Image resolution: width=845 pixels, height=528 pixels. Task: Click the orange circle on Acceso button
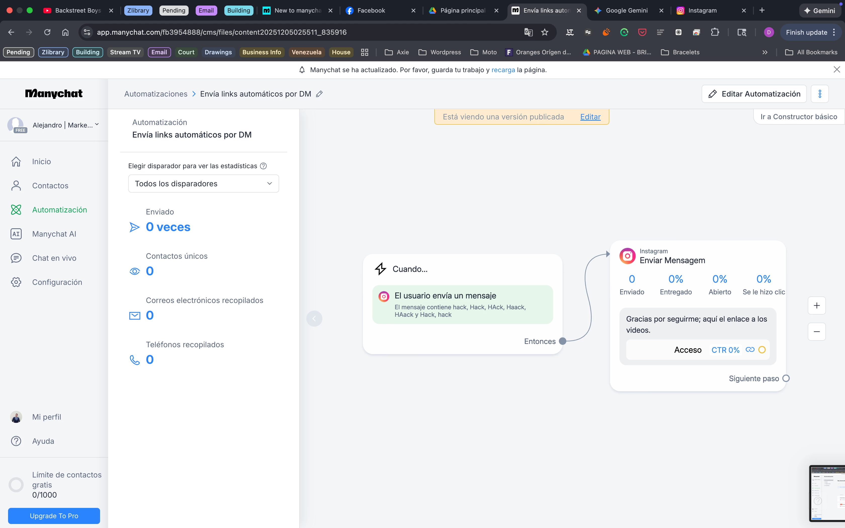(762, 349)
